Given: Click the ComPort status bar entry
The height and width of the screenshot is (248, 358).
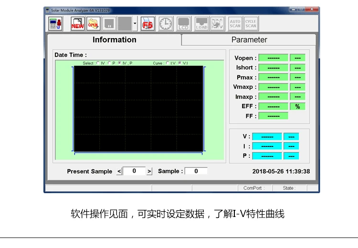Looking at the screenshot, I should [x=254, y=188].
